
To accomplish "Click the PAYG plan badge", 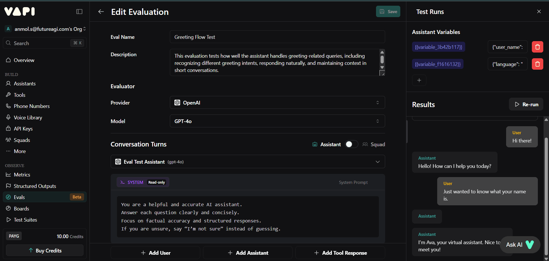I will [x=14, y=236].
